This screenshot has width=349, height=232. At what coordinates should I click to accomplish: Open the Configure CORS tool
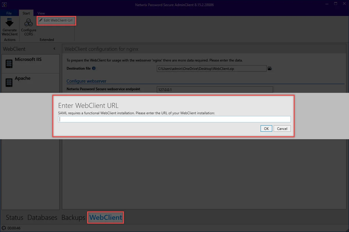point(29,27)
